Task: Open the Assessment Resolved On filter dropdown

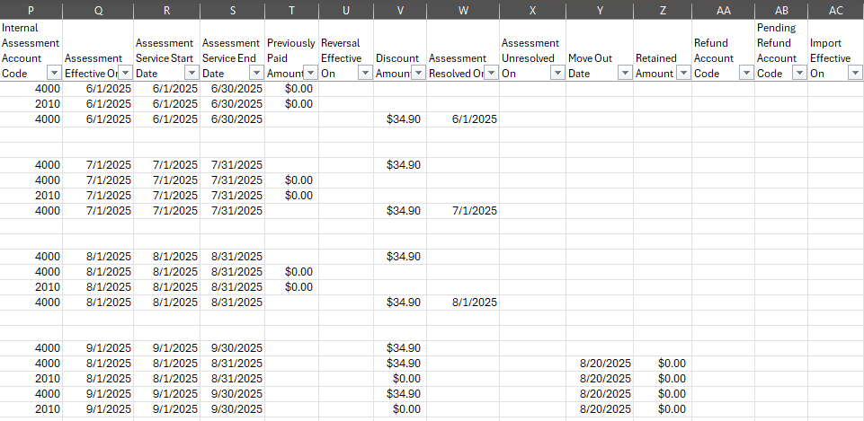Action: [491, 74]
